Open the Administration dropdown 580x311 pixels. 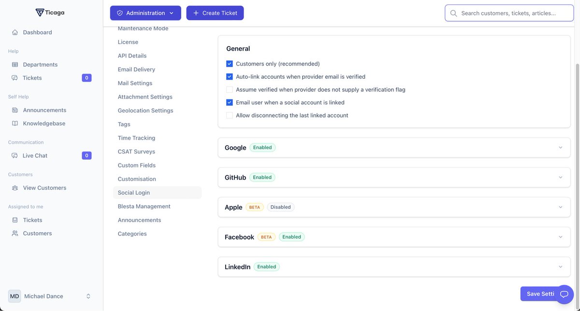tap(145, 13)
